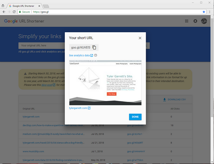Copy the goo.gl/KUVEf3 short URL
214x164 pixels.
point(94,47)
